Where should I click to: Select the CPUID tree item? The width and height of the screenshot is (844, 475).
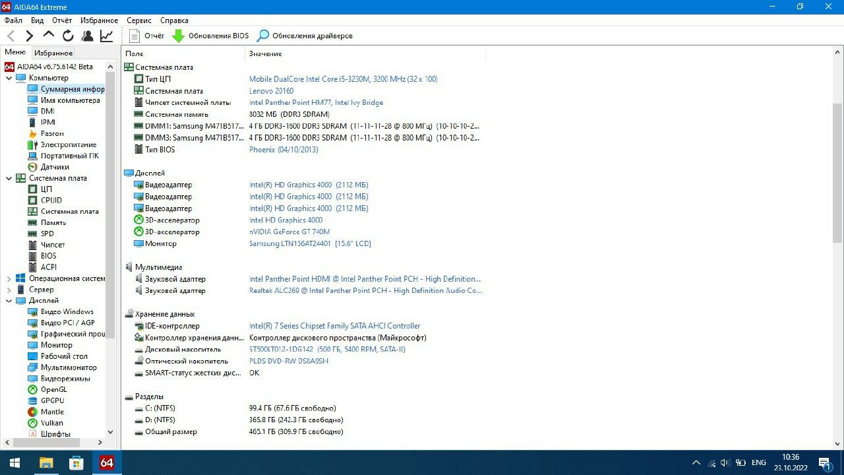pos(45,201)
